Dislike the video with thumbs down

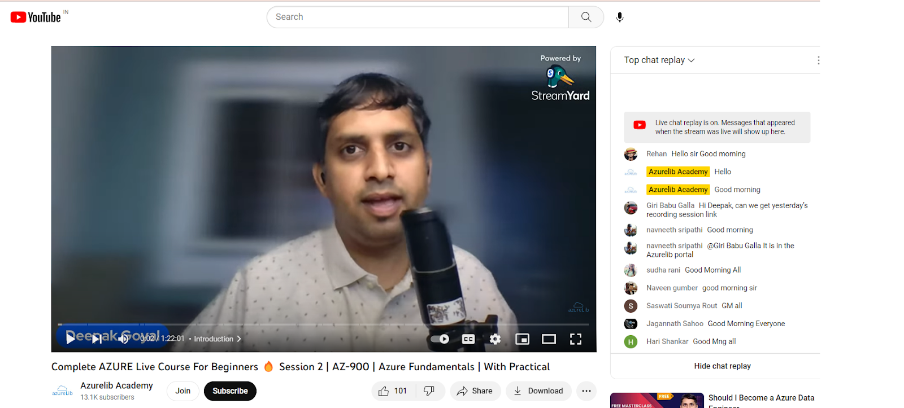pyautogui.click(x=430, y=391)
